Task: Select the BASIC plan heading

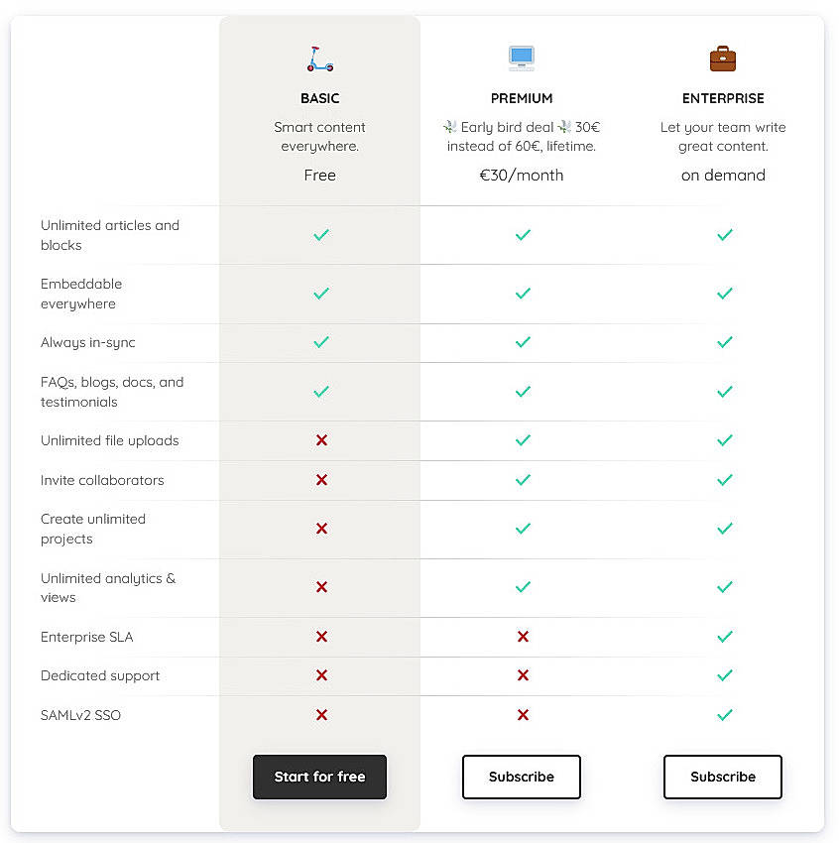Action: tap(319, 98)
